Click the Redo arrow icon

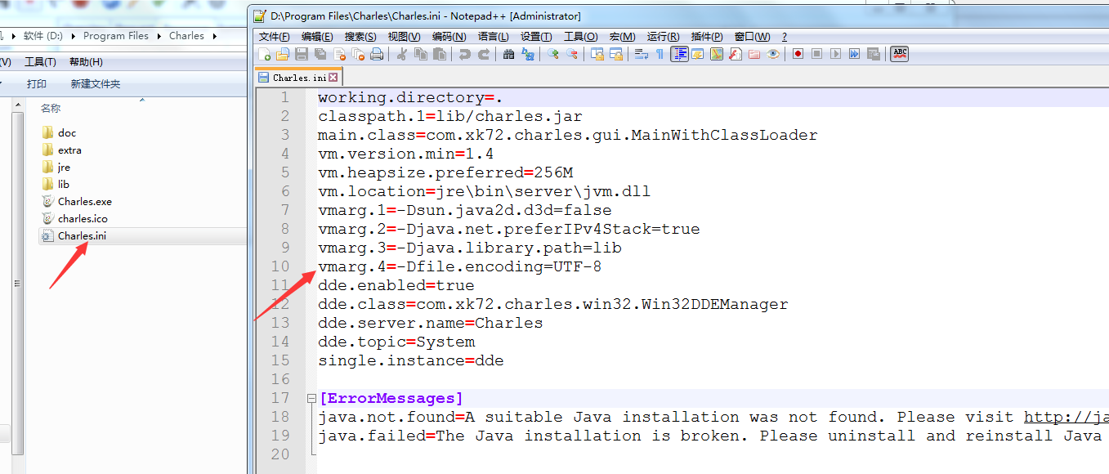click(484, 54)
